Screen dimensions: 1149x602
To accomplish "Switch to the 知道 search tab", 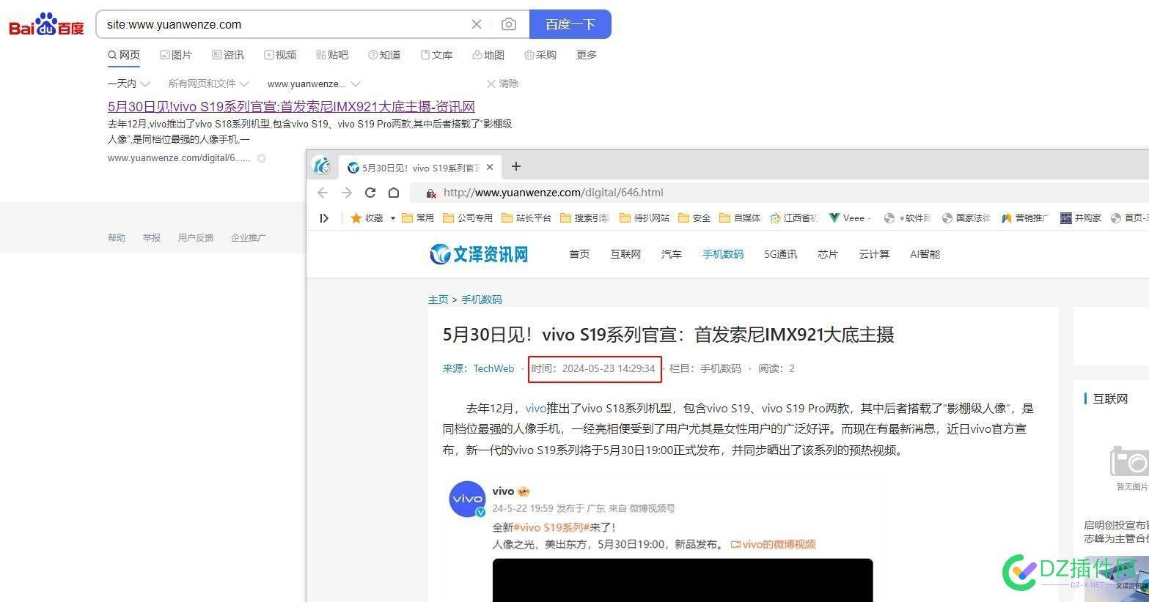I will pyautogui.click(x=384, y=55).
